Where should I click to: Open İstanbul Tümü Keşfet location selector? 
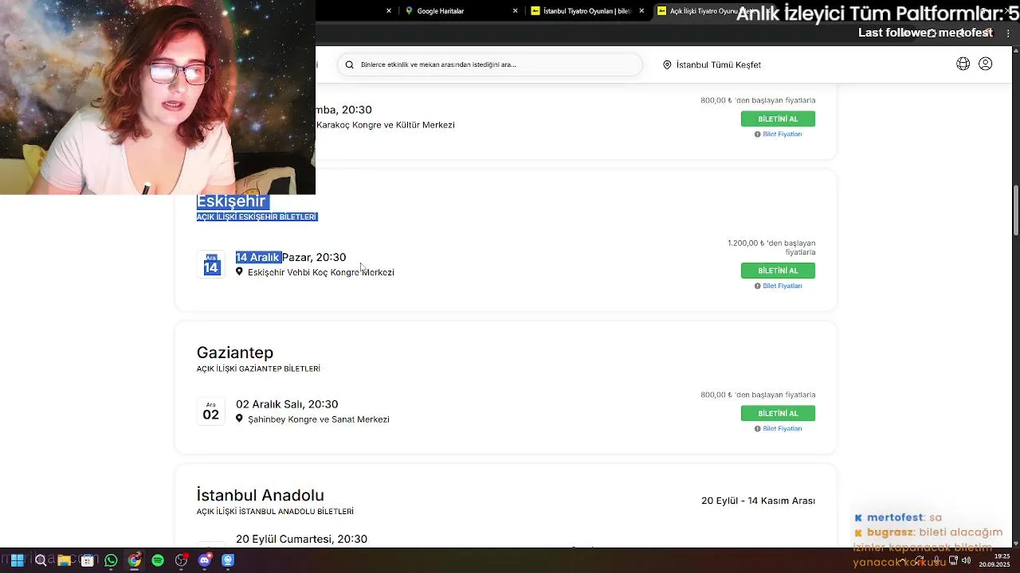(712, 64)
